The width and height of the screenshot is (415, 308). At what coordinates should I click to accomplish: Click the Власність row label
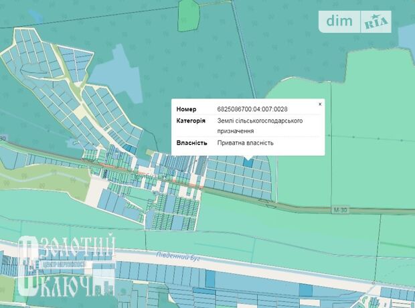point(191,143)
